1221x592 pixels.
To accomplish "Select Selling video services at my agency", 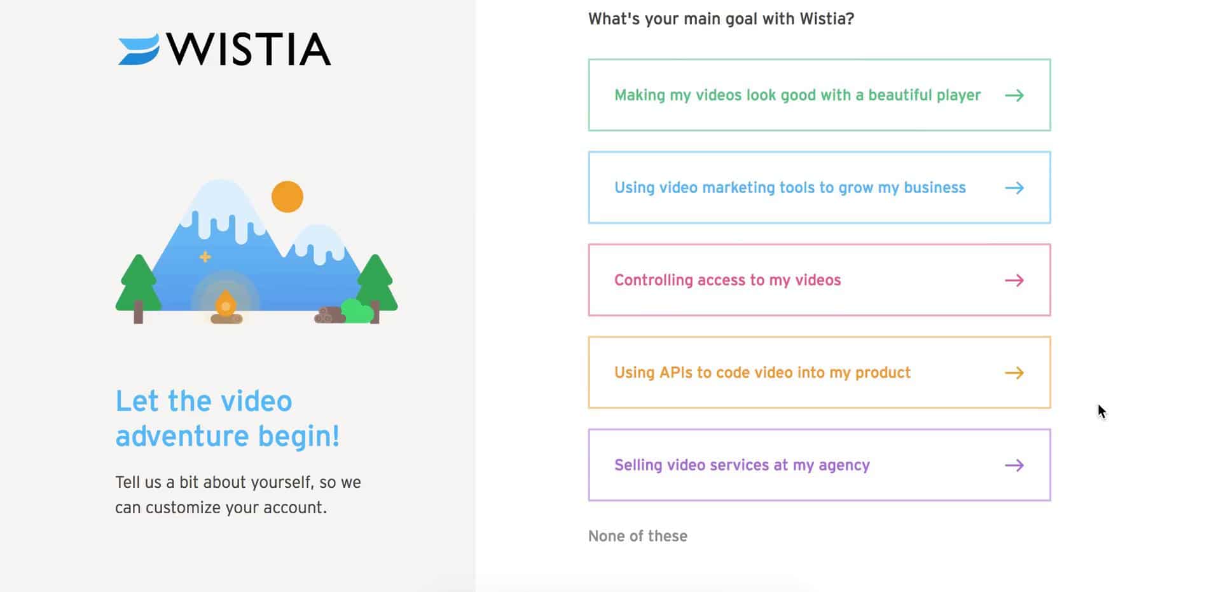I will tap(819, 465).
